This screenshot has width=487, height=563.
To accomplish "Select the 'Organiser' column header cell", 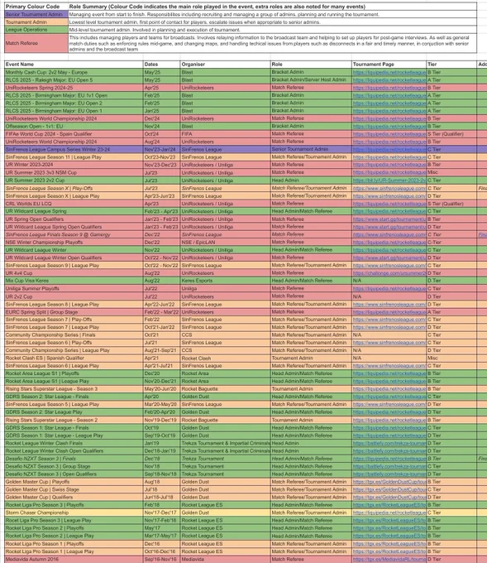I will [225, 65].
